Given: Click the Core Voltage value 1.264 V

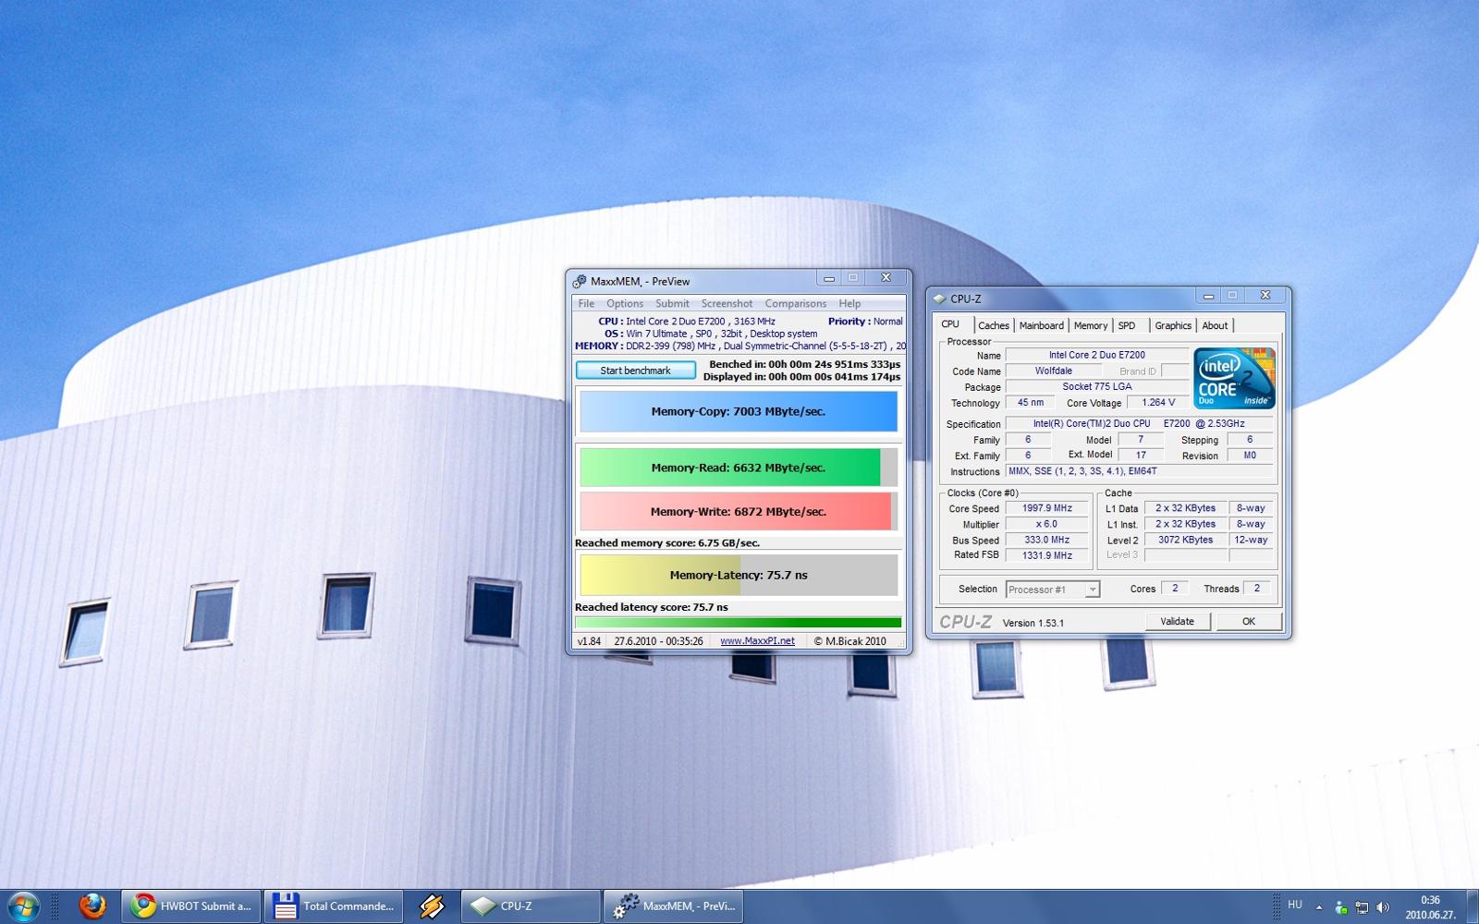Looking at the screenshot, I should [x=1158, y=402].
